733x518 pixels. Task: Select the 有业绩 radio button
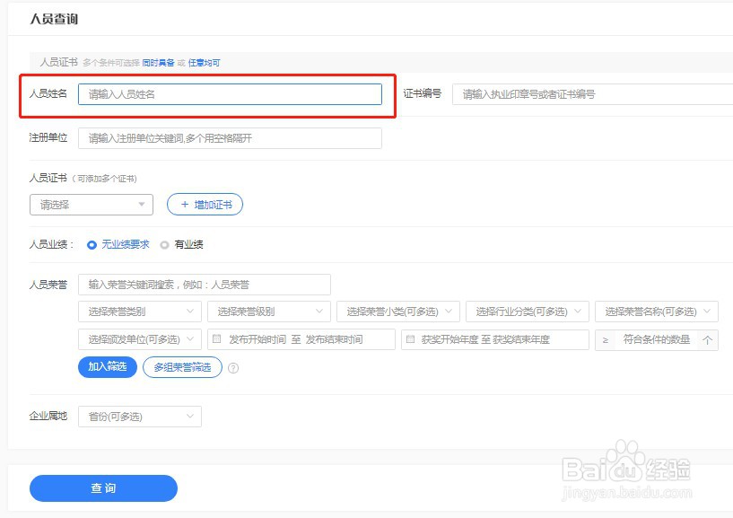[164, 245]
